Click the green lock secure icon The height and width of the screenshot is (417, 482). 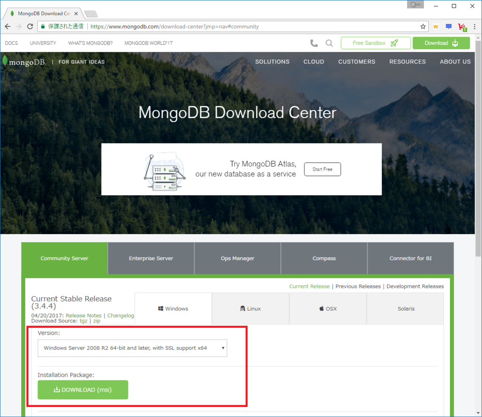tap(43, 26)
